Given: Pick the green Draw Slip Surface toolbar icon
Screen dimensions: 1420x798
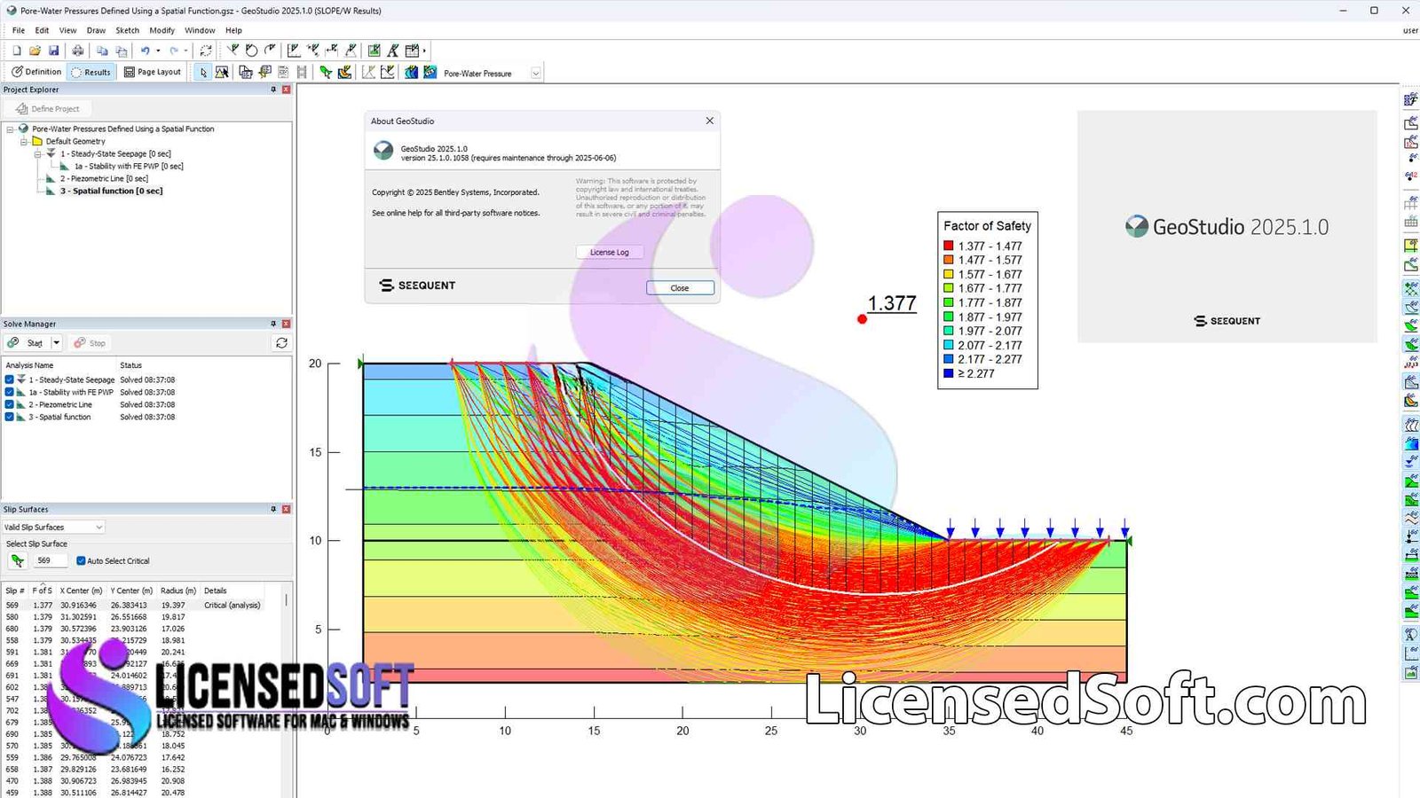Looking at the screenshot, I should pyautogui.click(x=326, y=73).
